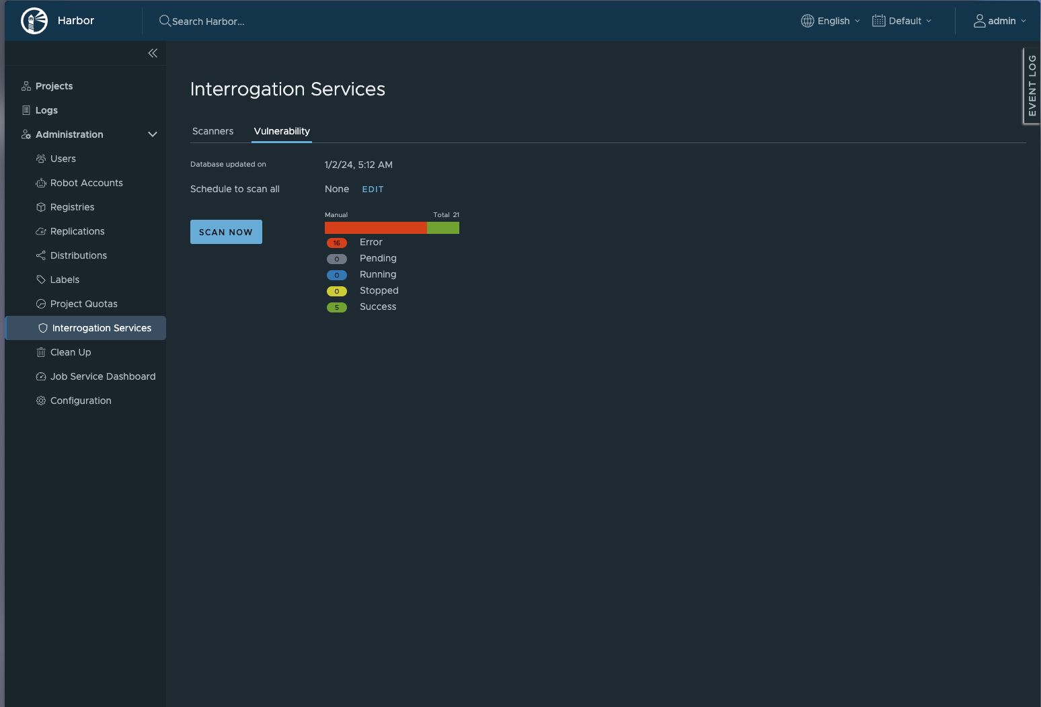Click the Replications cloud icon
1041x707 pixels.
41,231
